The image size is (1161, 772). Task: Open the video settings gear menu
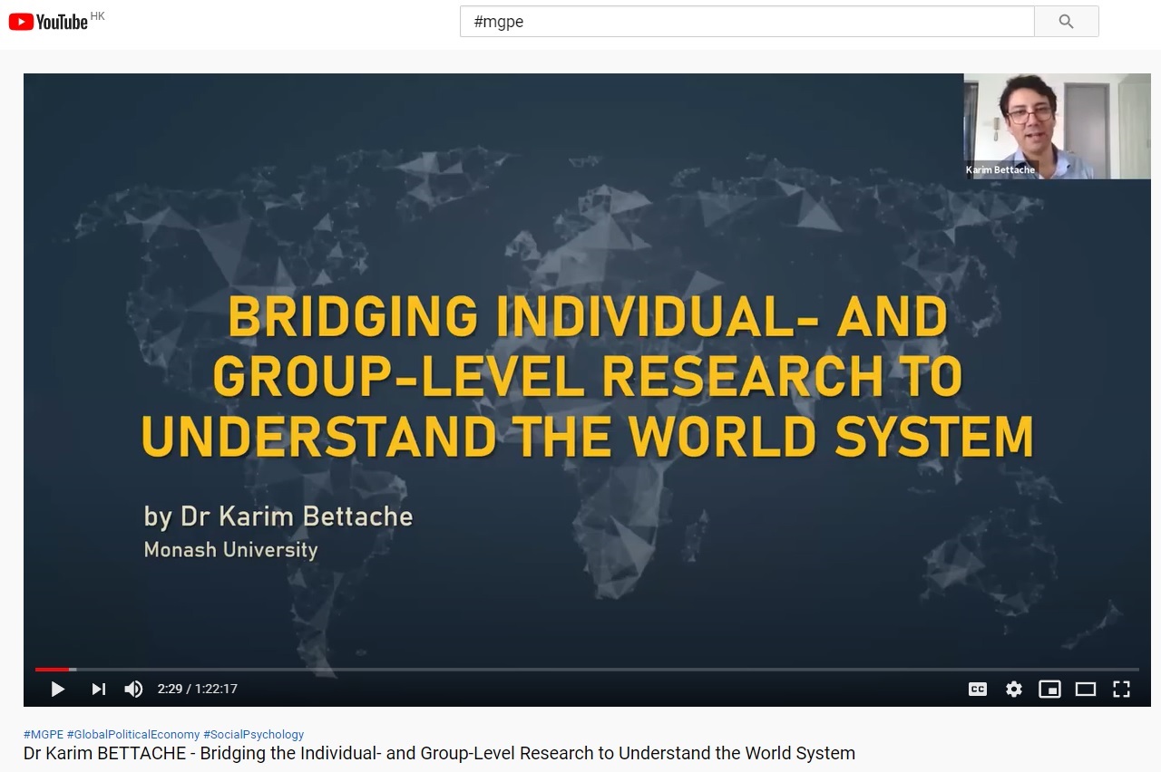pos(1014,690)
